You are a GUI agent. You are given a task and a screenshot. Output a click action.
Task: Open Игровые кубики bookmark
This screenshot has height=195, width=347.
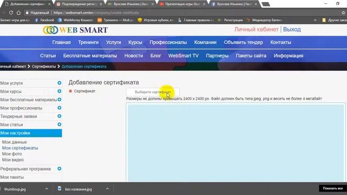tap(156, 20)
